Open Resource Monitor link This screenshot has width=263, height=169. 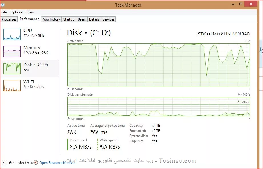pos(57,163)
